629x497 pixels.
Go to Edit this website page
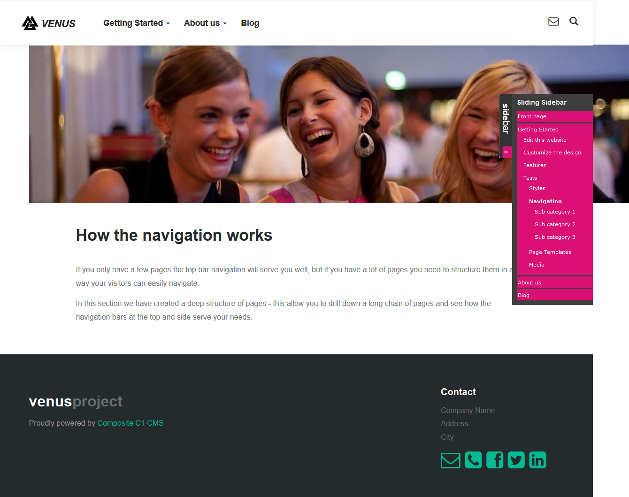pyautogui.click(x=545, y=140)
